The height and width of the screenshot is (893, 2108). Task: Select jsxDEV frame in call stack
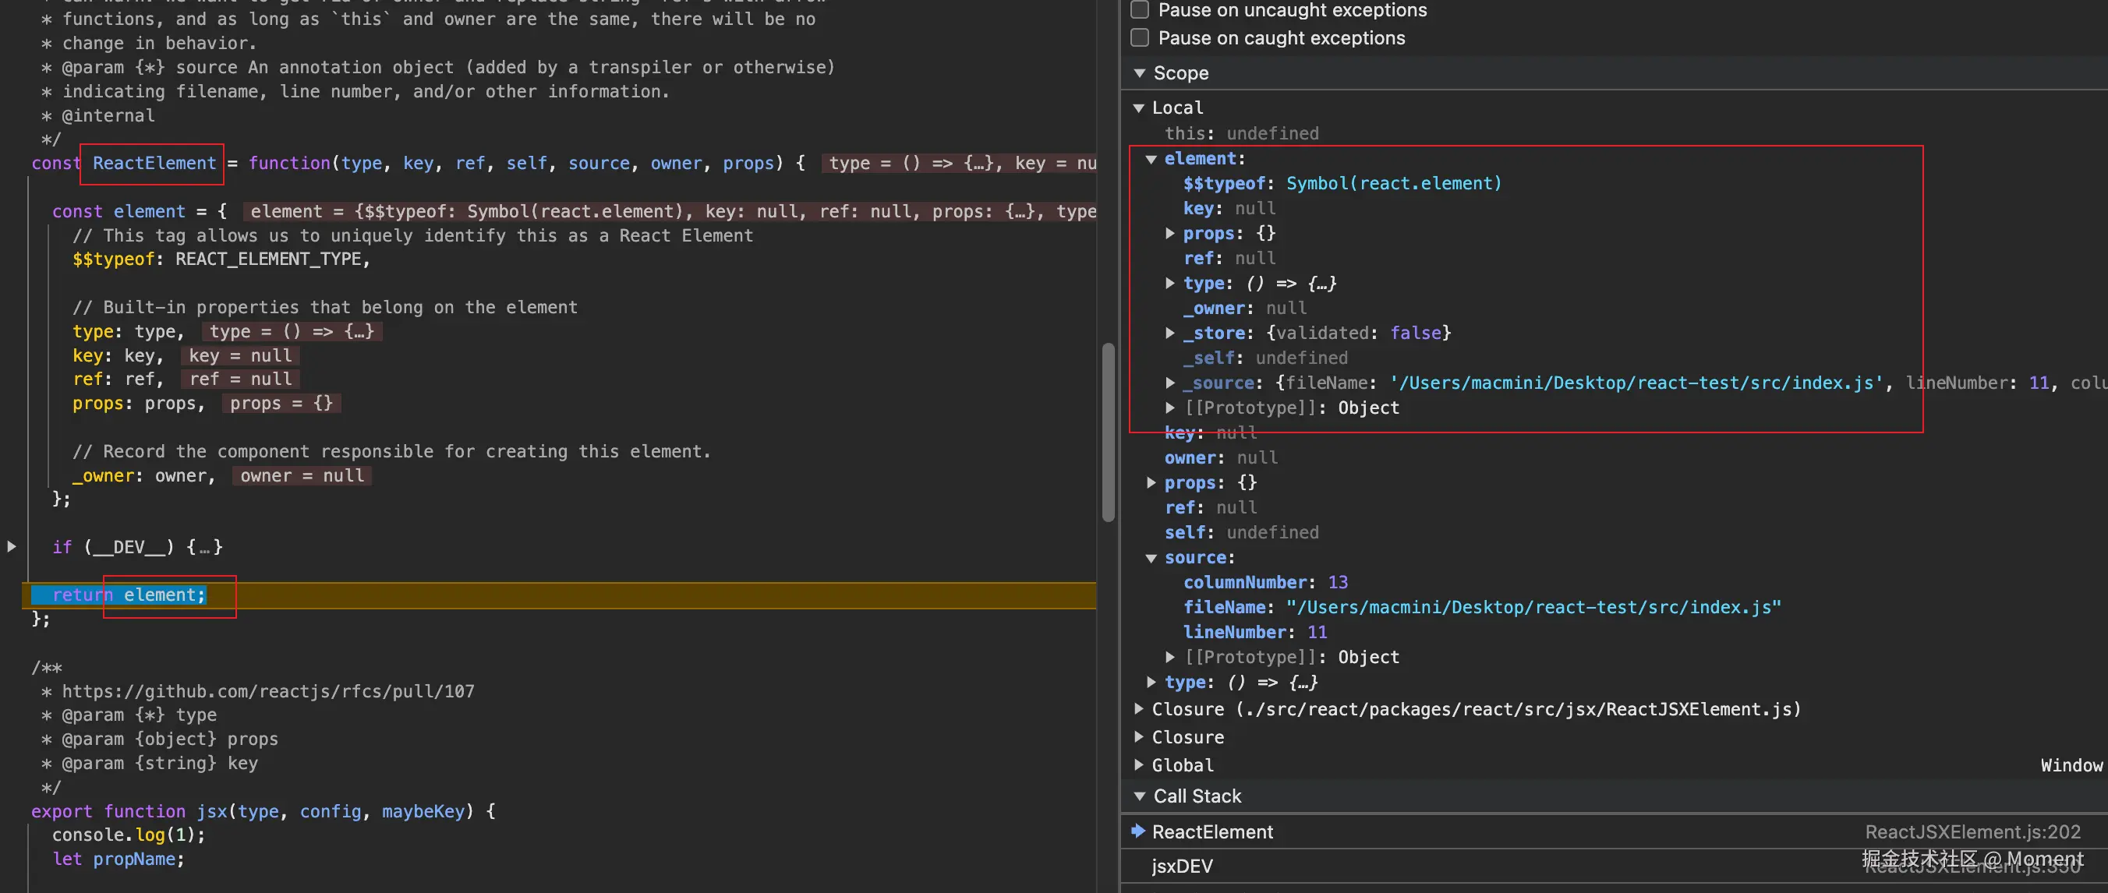pos(1182,865)
